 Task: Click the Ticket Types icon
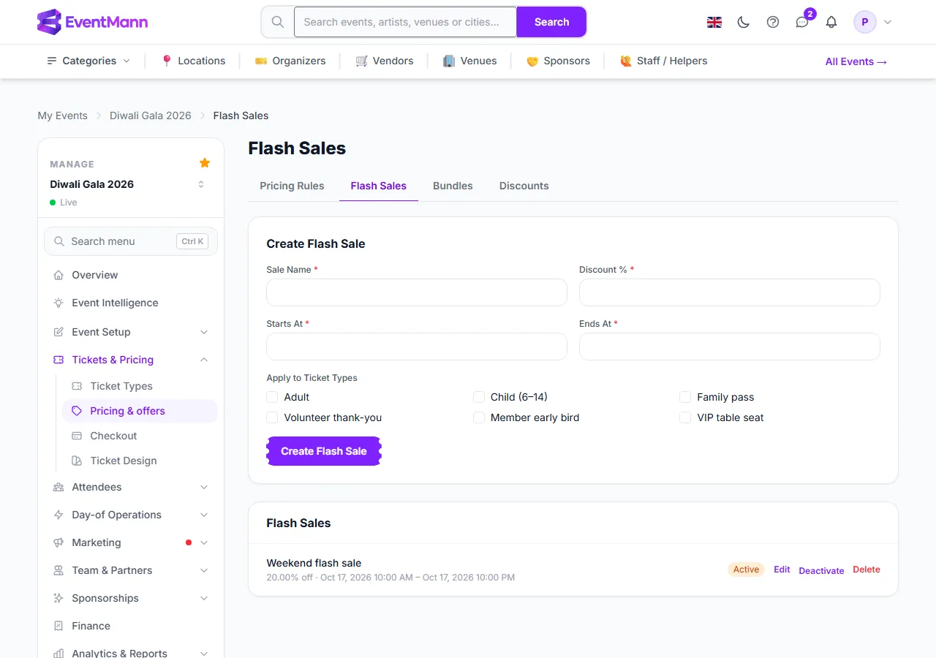(77, 386)
